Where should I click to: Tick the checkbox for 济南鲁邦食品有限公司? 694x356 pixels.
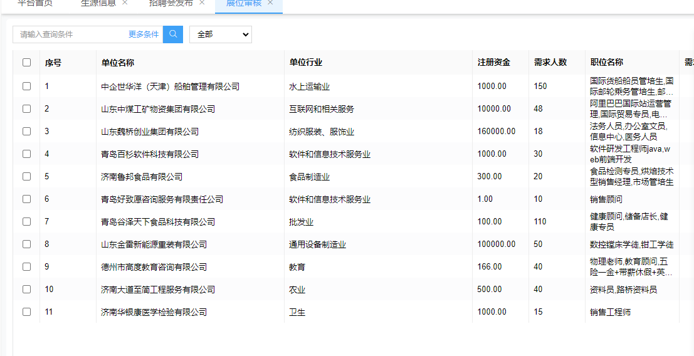26,177
